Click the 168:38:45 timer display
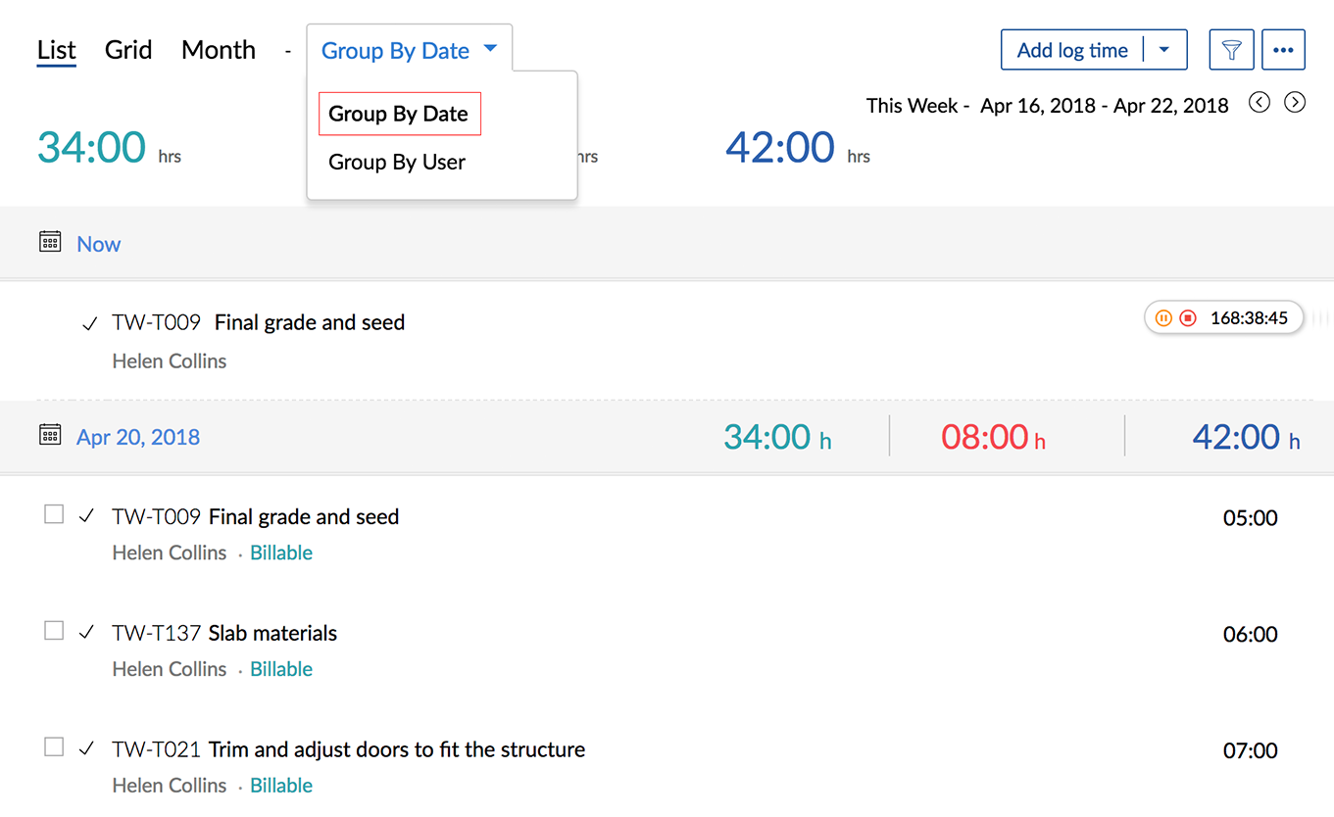This screenshot has height=817, width=1334. coord(1249,318)
